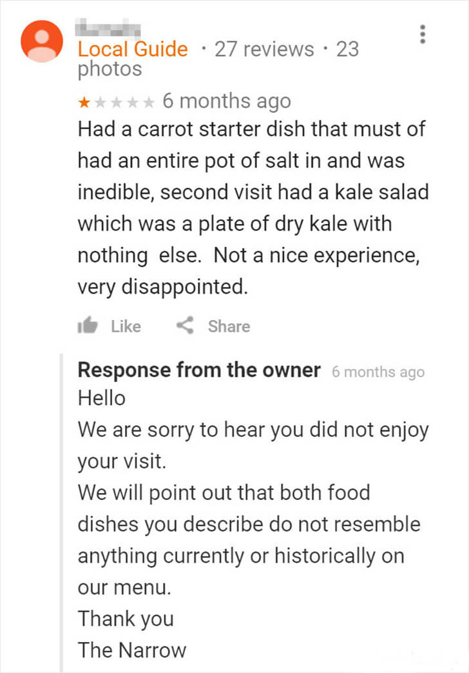Open the three-dot more options menu
The width and height of the screenshot is (469, 673).
tap(423, 34)
